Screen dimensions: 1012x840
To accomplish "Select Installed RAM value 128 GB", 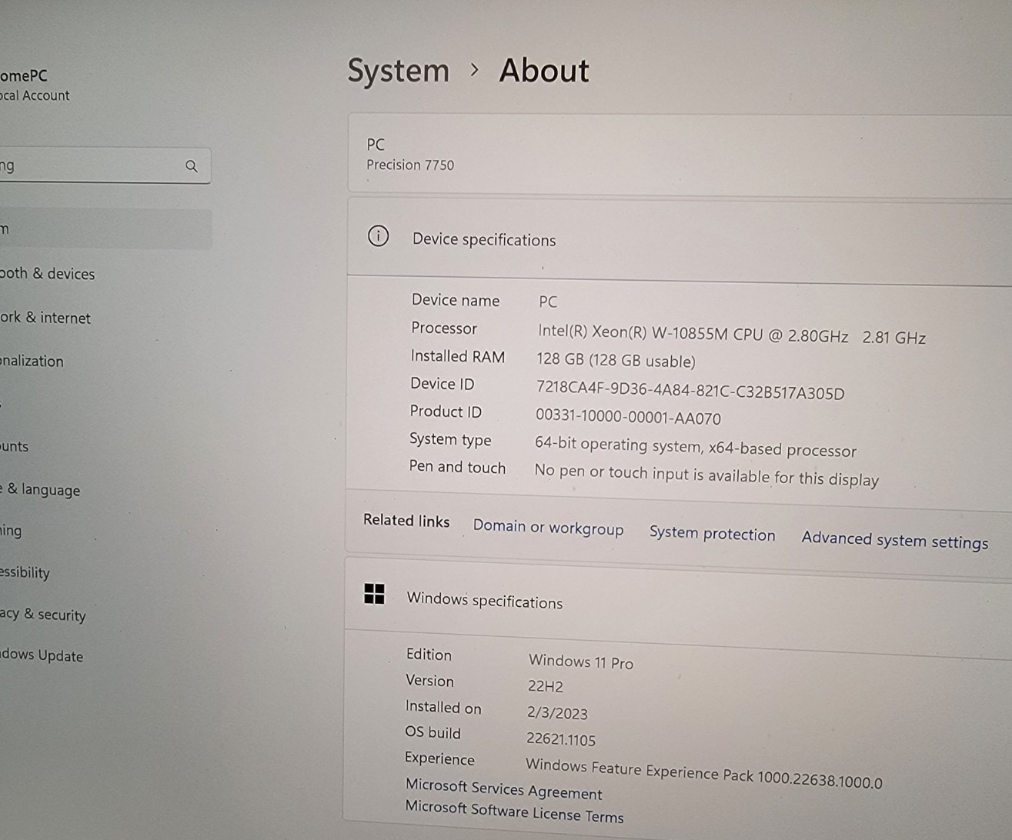I will [616, 361].
